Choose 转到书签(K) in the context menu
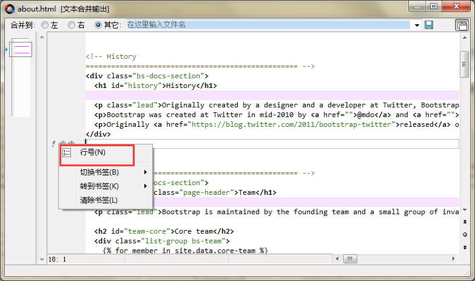Image resolution: width=475 pixels, height=281 pixels. click(106, 186)
